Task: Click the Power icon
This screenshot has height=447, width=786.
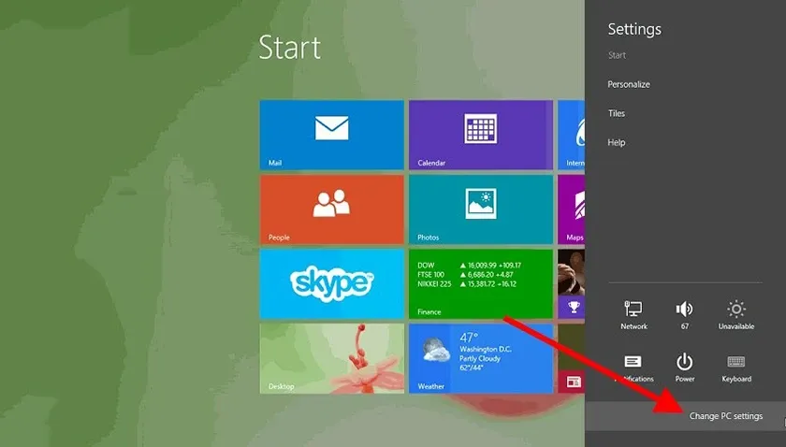Action: click(x=684, y=368)
